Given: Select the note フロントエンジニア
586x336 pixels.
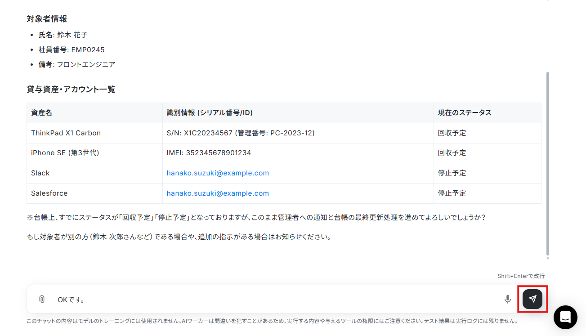Looking at the screenshot, I should pos(86,64).
